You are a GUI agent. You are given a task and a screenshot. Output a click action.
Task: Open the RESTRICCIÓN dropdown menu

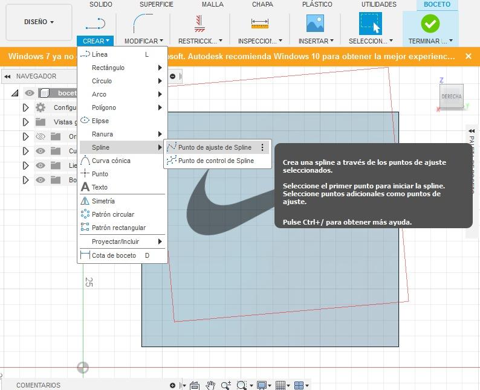[200, 41]
